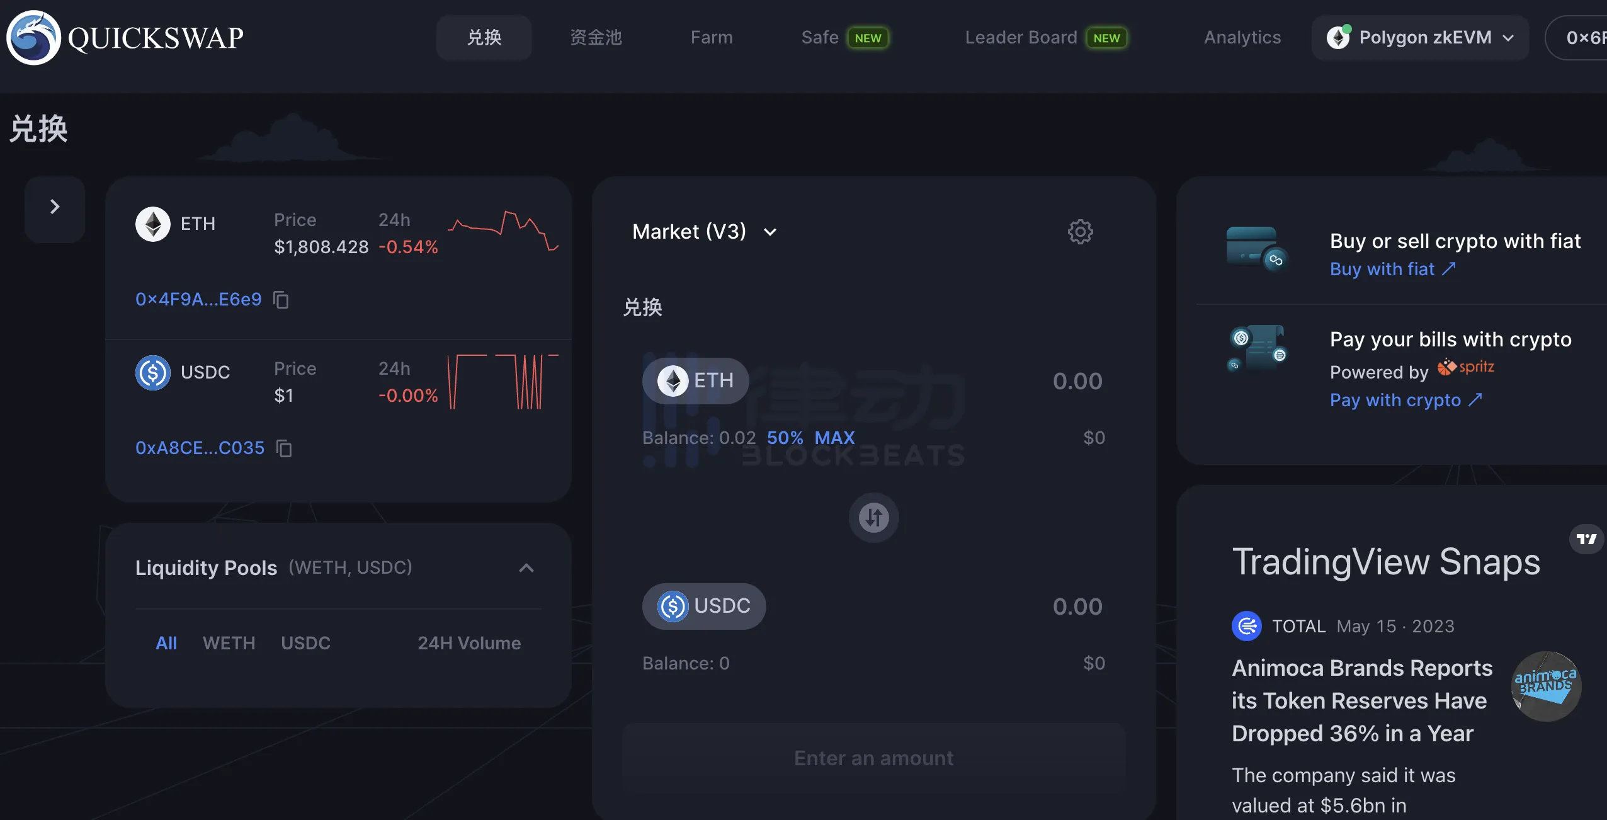This screenshot has height=820, width=1607.
Task: Toggle All filter in Liquidity Pools
Action: [165, 642]
